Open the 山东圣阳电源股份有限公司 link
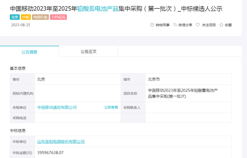The width and height of the screenshot is (247, 158). (61, 141)
